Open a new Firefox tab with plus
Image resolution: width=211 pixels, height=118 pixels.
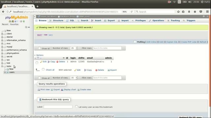(x=37, y=7)
